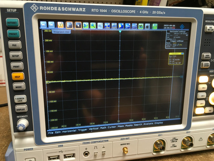
Task: Push the MODE hardware button
Action: tap(19, 87)
